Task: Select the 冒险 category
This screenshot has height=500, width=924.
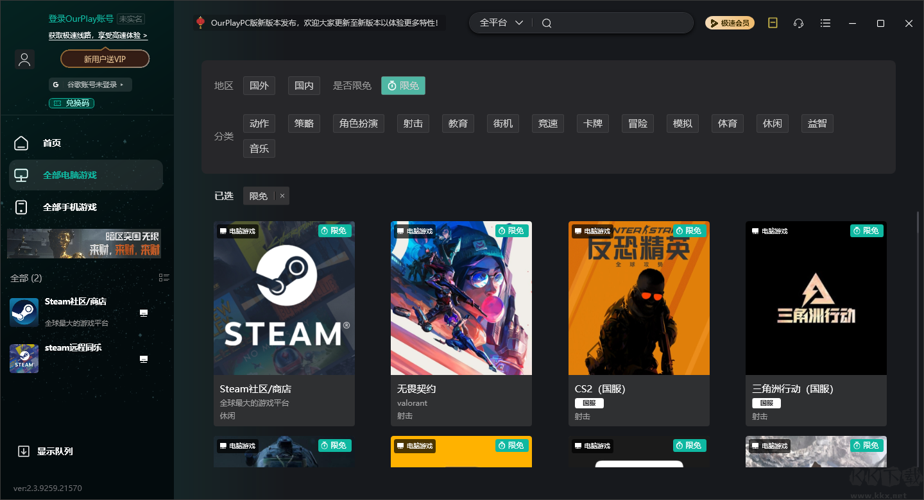Action: tap(638, 124)
